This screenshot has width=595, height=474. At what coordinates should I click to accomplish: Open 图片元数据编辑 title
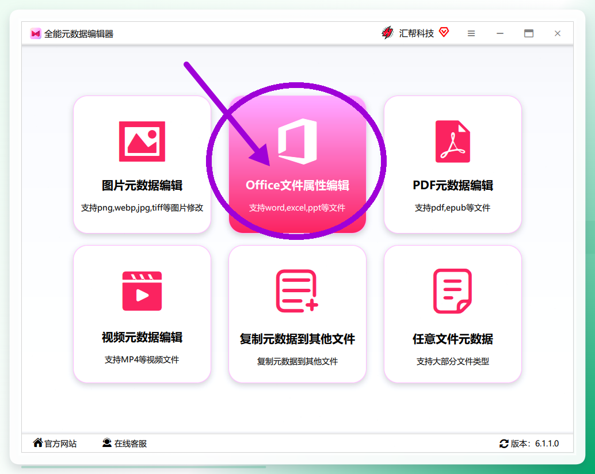pos(142,185)
